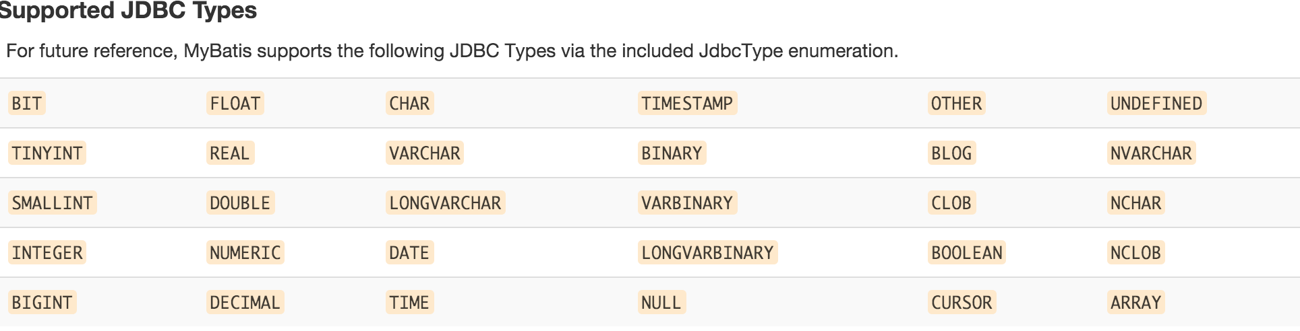Click the SMALLINT type label

click(52, 203)
